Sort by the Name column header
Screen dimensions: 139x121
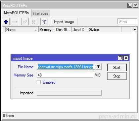pyautogui.click(x=22, y=30)
